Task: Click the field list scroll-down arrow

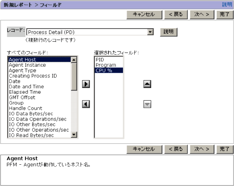Action: [x=74, y=135]
